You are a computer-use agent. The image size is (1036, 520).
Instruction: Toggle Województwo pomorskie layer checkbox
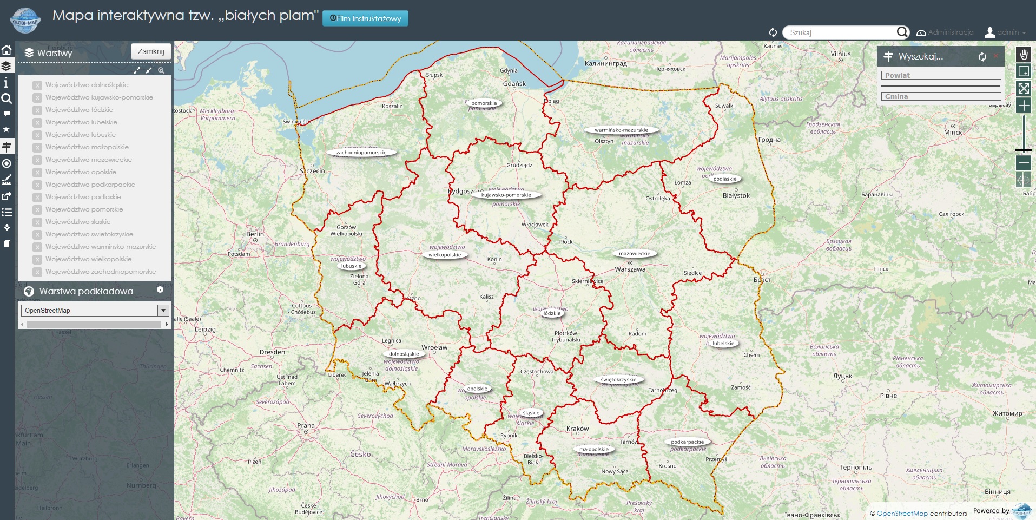37,210
